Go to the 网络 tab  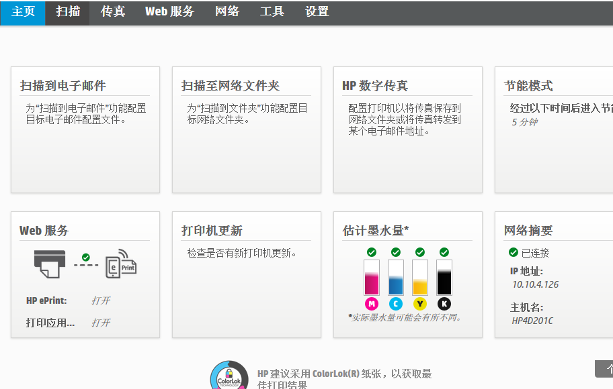(x=227, y=12)
